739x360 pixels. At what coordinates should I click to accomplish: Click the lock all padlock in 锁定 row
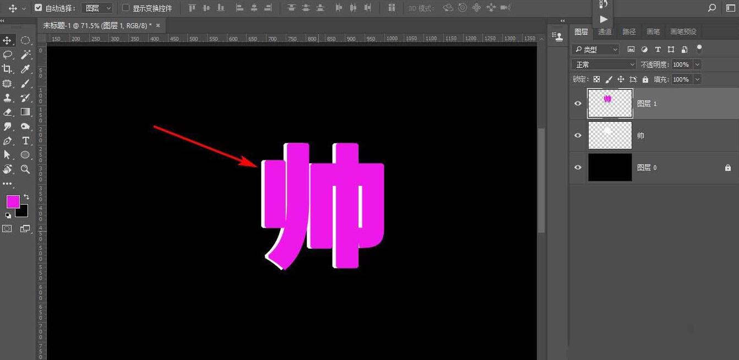click(645, 79)
